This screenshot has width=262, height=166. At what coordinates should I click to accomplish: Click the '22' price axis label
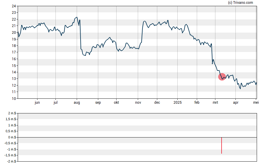14,19
